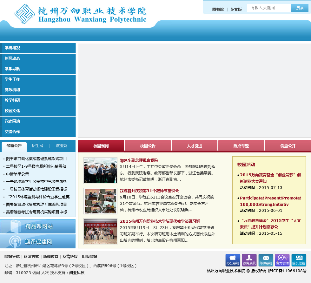
Task: Click the teachers' day meeting thumbnail
Action: click(100, 201)
